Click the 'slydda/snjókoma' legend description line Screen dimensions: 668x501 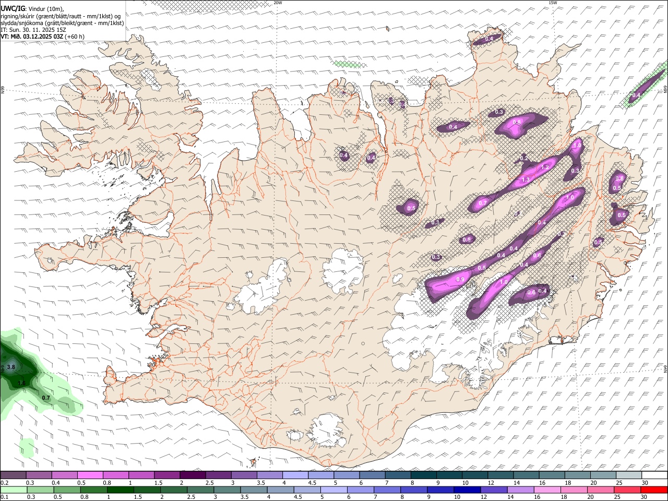coord(62,23)
